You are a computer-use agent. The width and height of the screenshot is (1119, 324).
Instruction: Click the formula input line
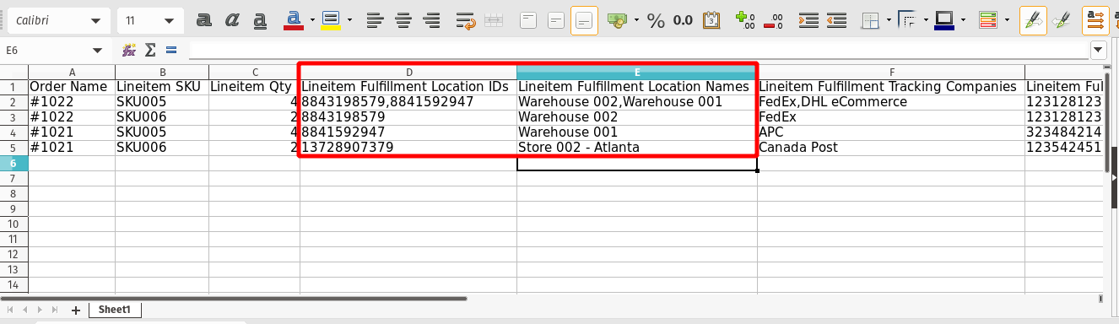pyautogui.click(x=639, y=51)
